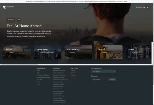Screen dimensions: 154x105
Task: Open the Hanoi city card
Action: 139,52
